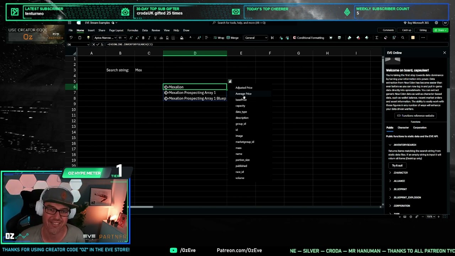Screen dimensions: 455x256
Task: Click the Paste clipboard icon
Action: coord(80,38)
